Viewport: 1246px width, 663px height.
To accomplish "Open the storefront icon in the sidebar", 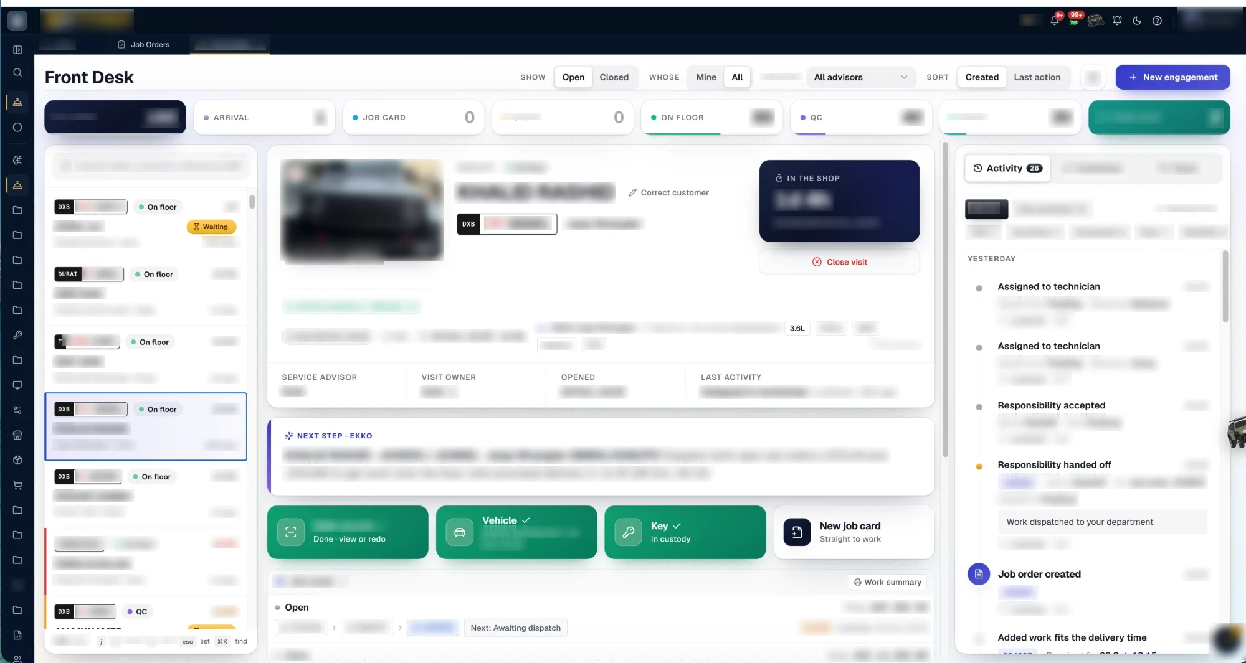I will [x=17, y=435].
